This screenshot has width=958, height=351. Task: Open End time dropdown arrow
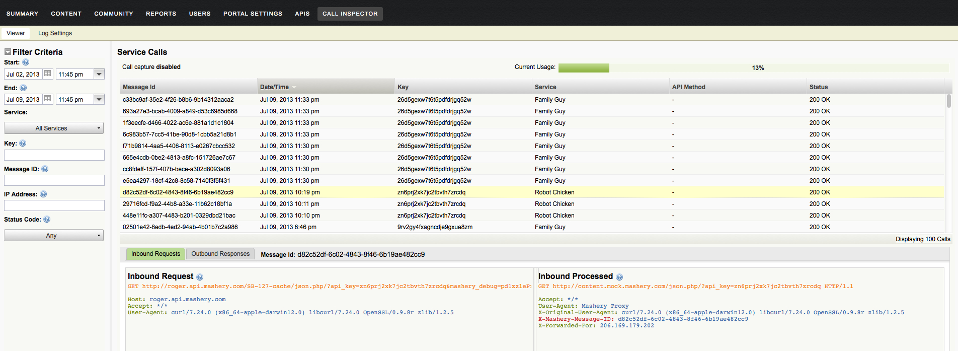(99, 99)
